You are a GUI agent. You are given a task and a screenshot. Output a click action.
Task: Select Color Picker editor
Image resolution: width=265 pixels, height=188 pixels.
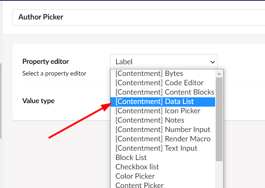click(163, 176)
